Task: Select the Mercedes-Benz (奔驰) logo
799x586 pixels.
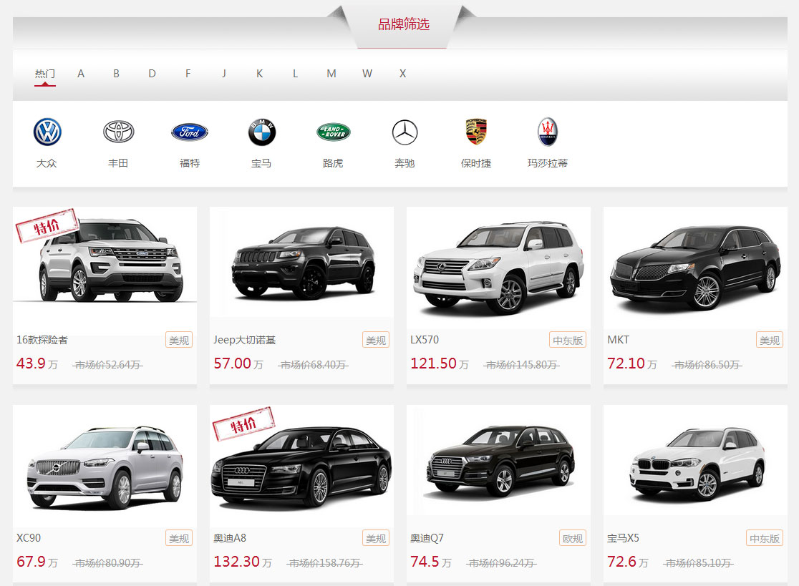Action: (405, 132)
